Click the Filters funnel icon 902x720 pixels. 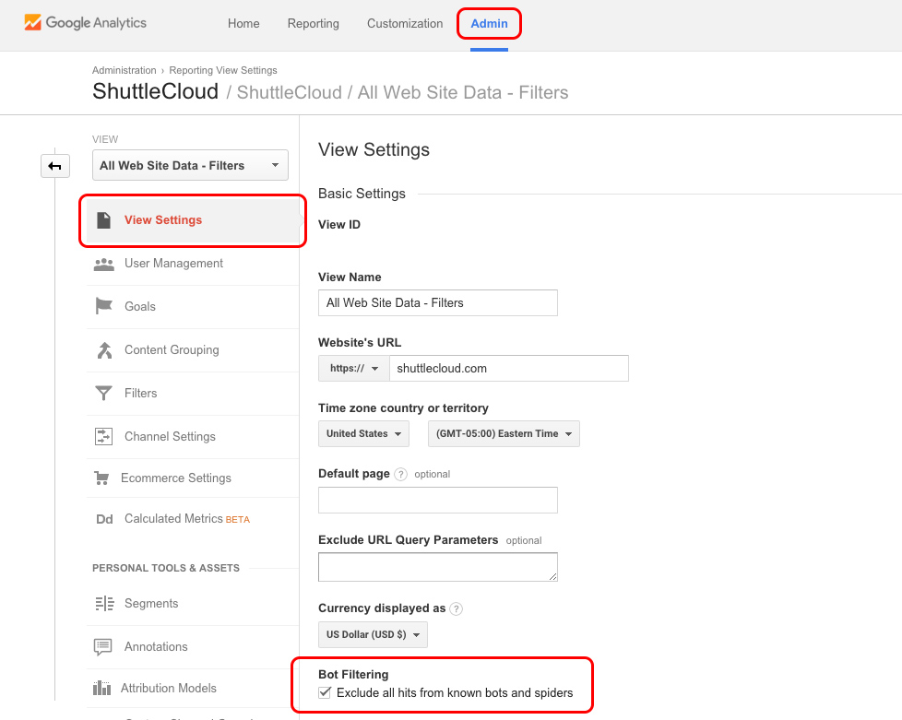pyautogui.click(x=103, y=394)
